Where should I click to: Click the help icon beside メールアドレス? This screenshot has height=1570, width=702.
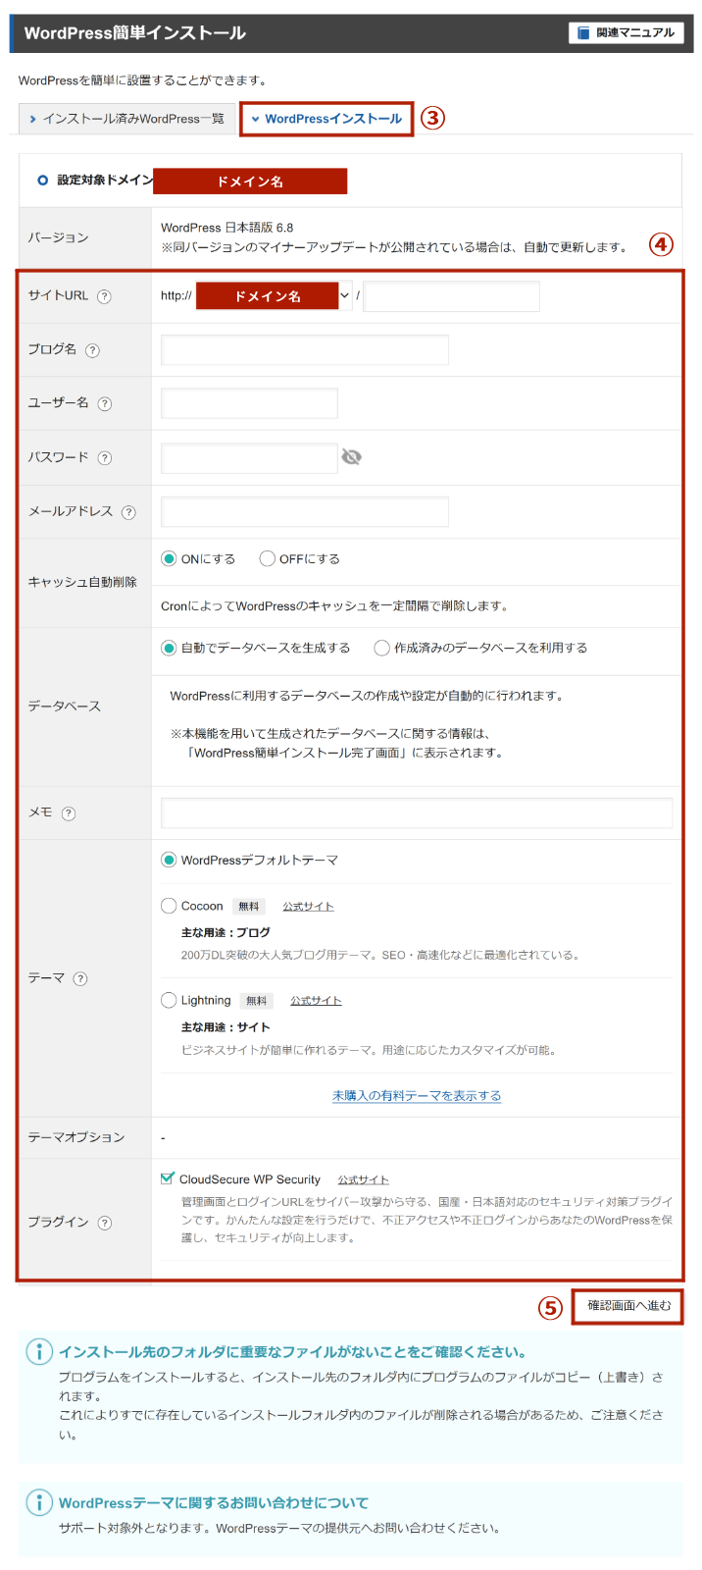click(x=128, y=512)
